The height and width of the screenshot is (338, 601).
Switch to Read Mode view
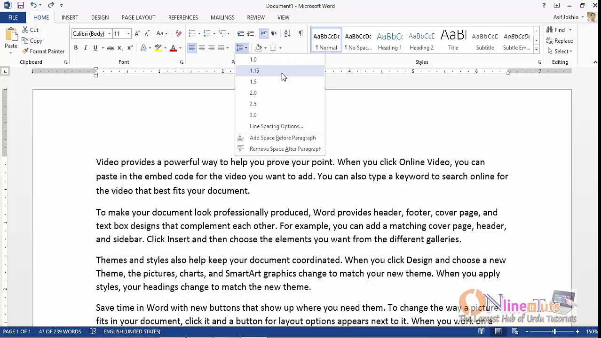481,331
